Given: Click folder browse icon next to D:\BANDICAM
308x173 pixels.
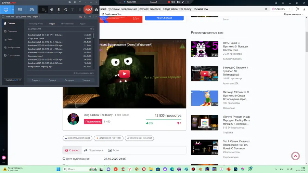Looking at the screenshot, I should click(x=91, y=29).
